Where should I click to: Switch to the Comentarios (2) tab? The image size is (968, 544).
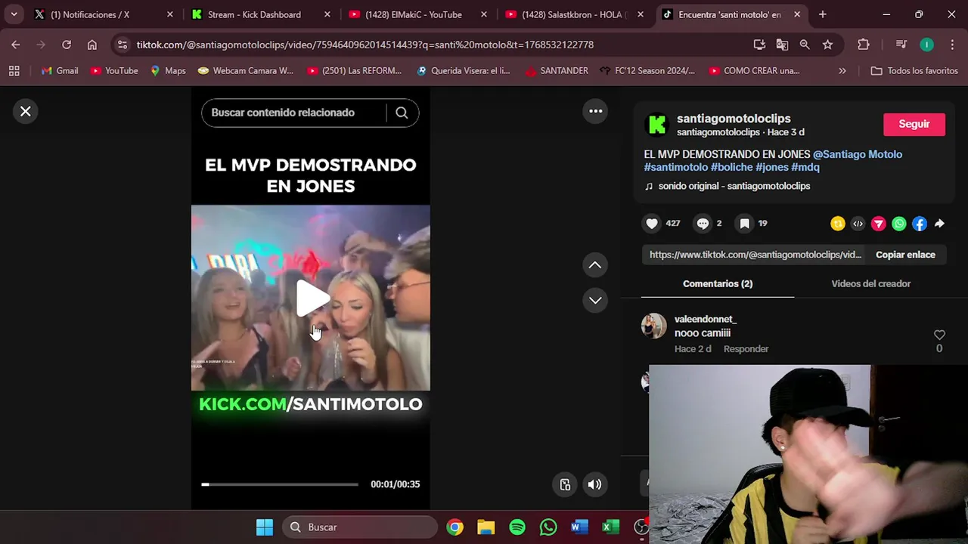pos(718,283)
